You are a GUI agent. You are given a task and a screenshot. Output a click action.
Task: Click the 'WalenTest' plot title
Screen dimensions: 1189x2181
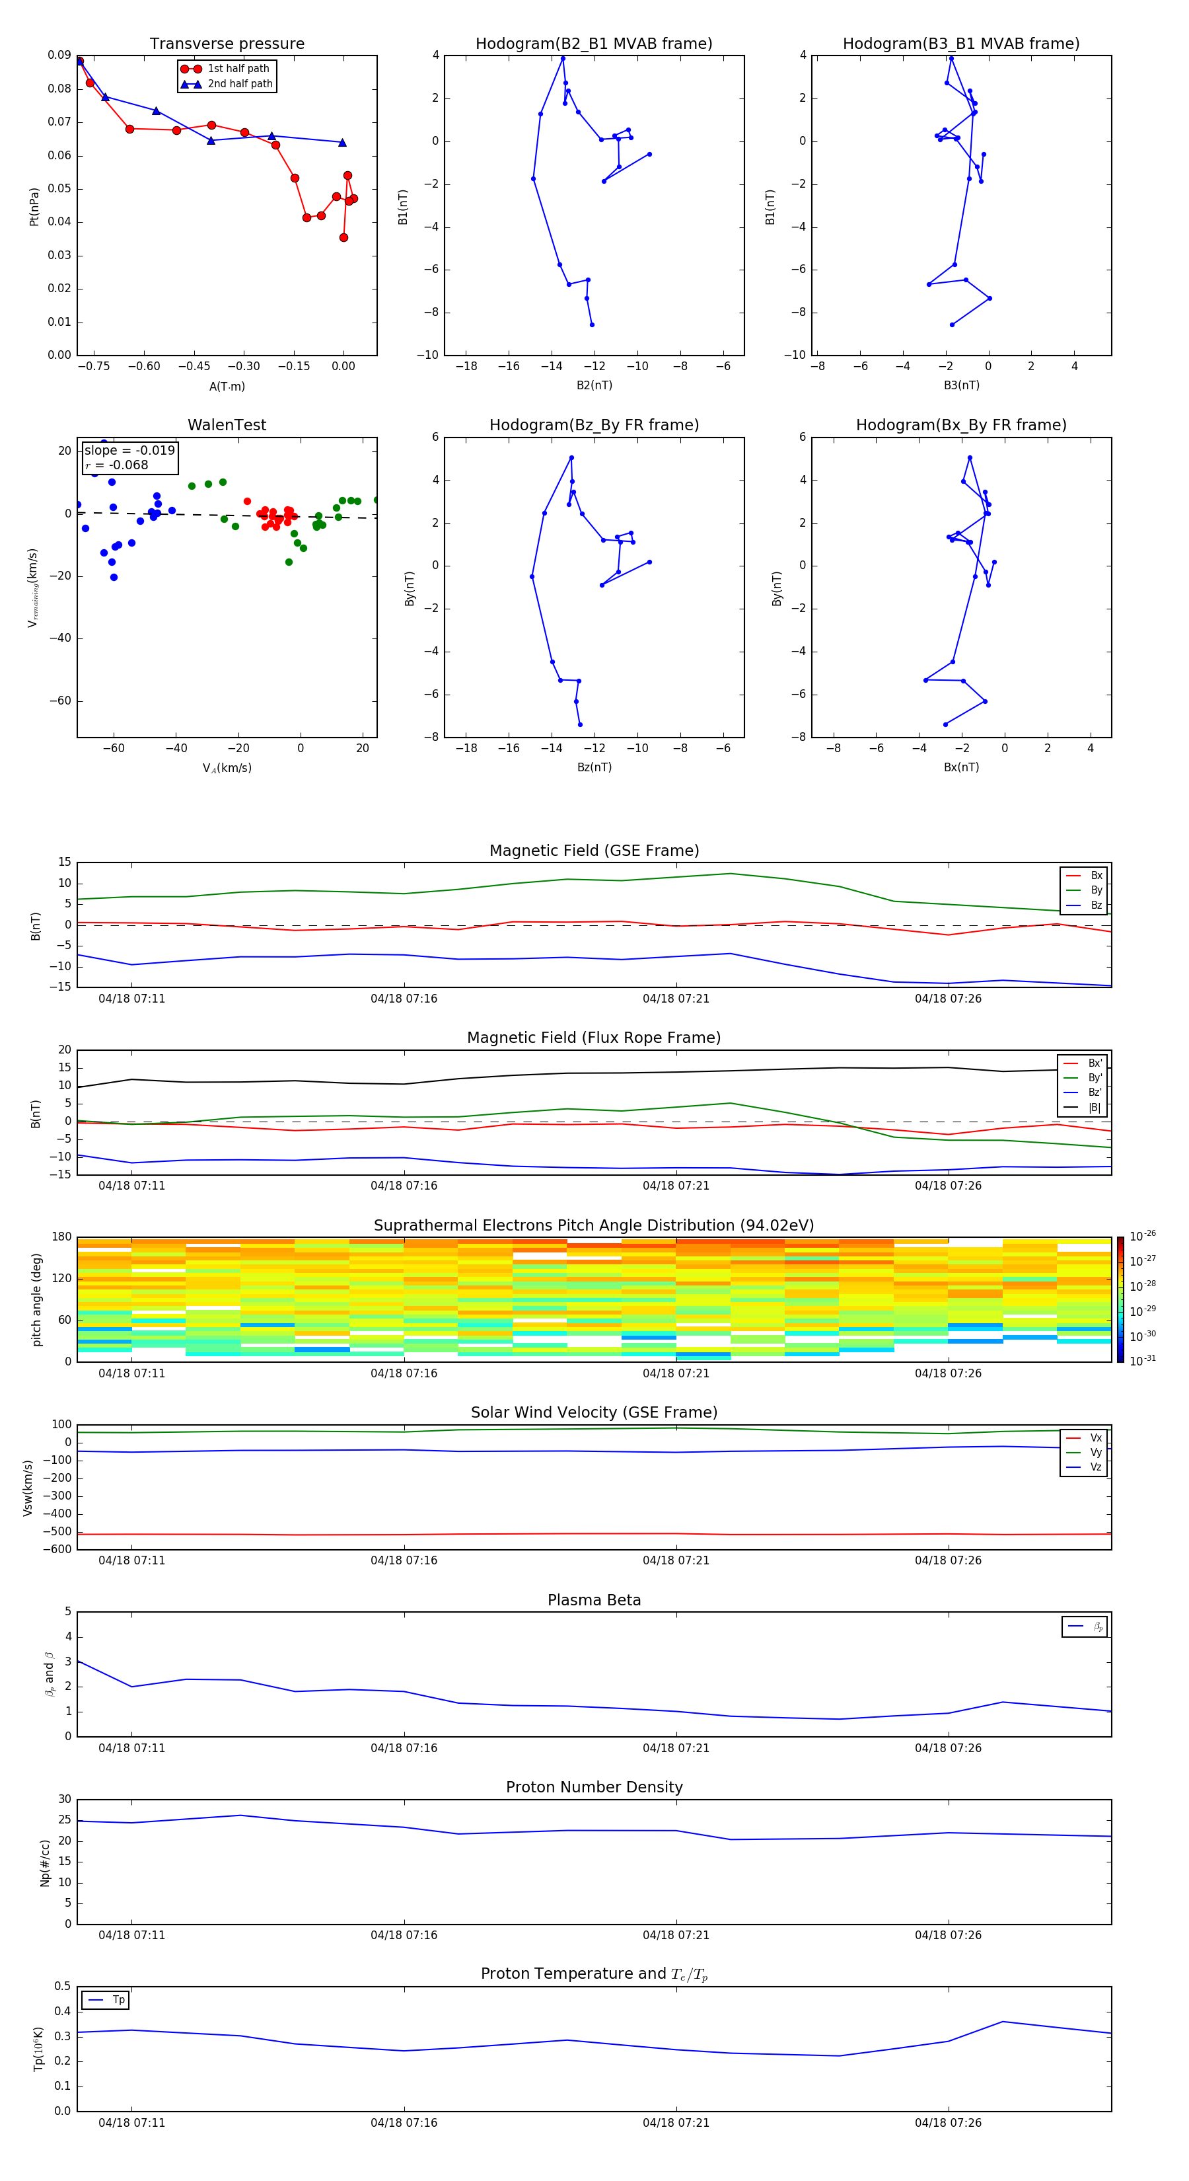pyautogui.click(x=227, y=425)
